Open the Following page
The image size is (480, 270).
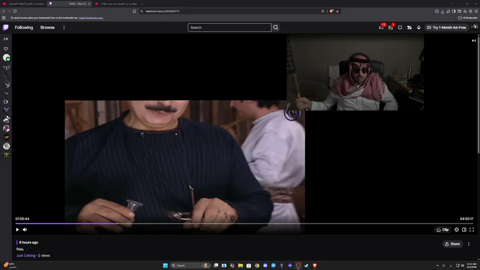pyautogui.click(x=24, y=27)
